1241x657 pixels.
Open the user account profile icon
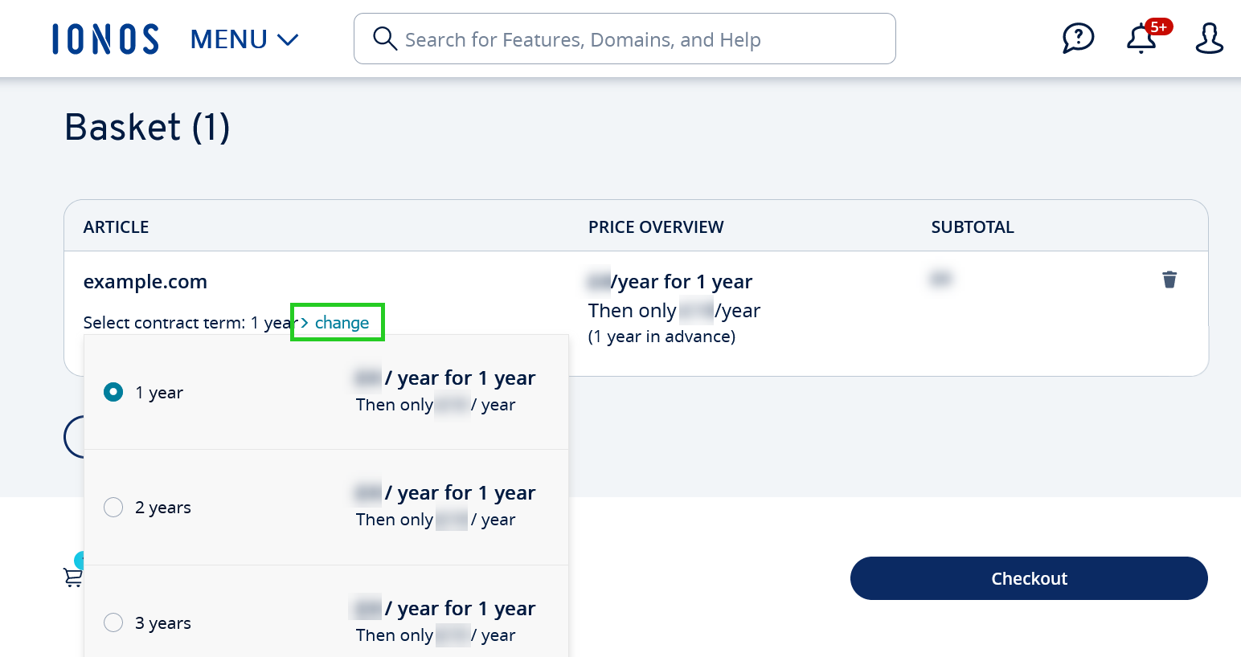click(x=1208, y=39)
